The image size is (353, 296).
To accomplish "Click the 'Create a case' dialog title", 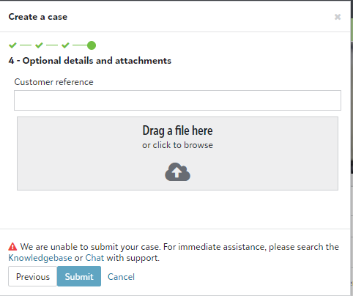I will point(38,17).
